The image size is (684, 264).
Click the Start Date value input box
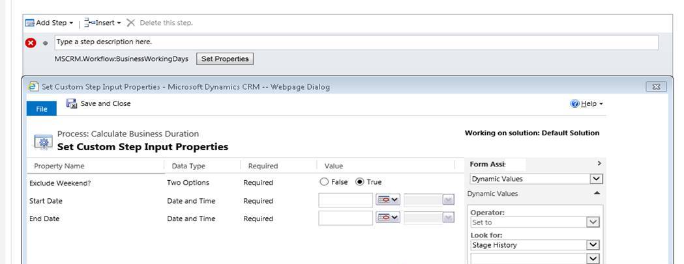click(346, 200)
